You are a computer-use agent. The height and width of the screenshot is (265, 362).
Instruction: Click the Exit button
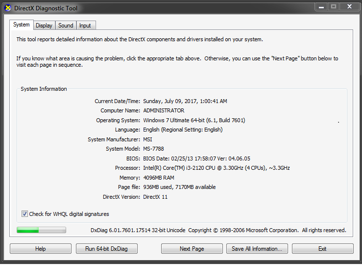click(x=322, y=249)
